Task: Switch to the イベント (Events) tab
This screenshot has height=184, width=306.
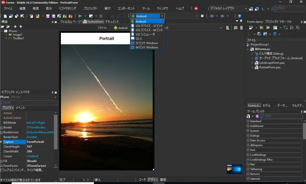Action: 20,108
